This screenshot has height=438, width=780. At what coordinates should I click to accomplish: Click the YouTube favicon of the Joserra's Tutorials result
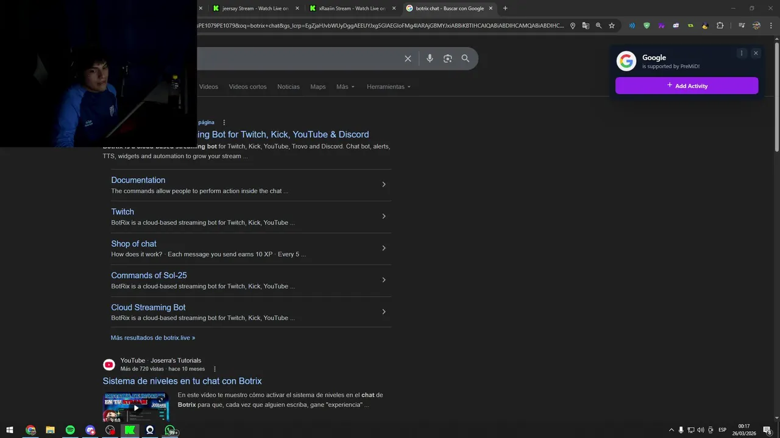coord(109,364)
